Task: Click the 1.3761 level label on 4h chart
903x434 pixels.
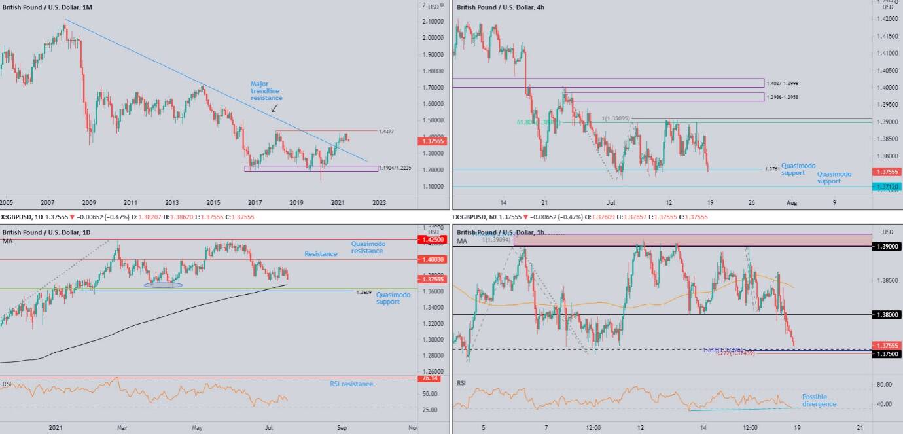Action: (773, 169)
